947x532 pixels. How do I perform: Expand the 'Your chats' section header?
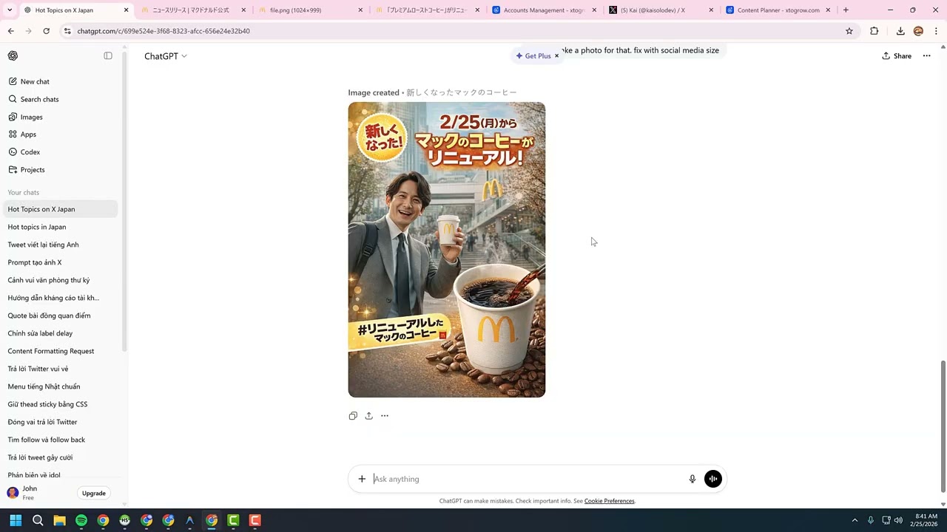tap(24, 192)
